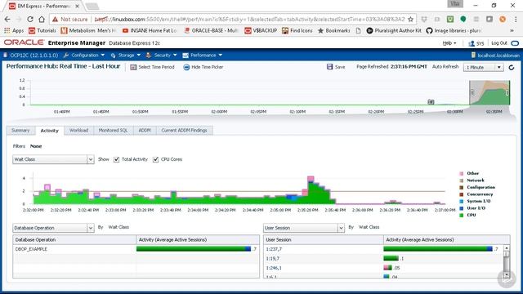Click the OCP12C database name

(34, 56)
